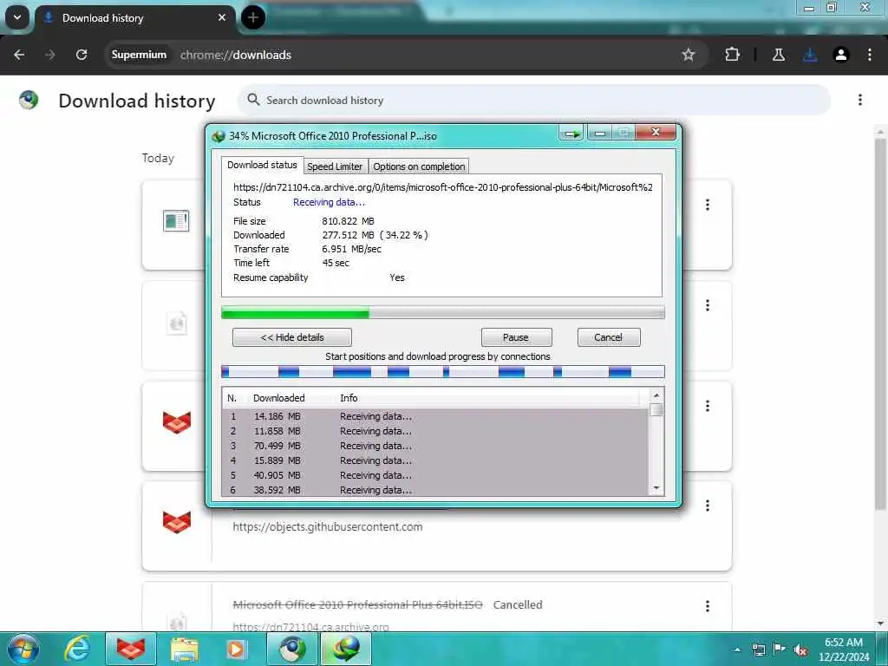The height and width of the screenshot is (666, 888).
Task: Go back in the browser
Action: pyautogui.click(x=19, y=55)
